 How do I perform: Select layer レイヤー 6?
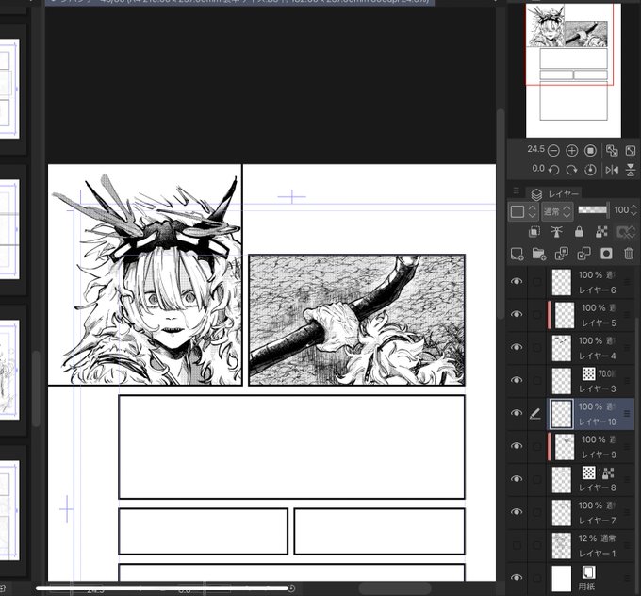pos(591,282)
